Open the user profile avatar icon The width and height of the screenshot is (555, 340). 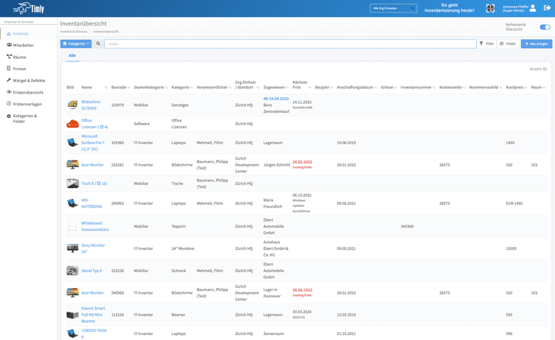tap(533, 8)
